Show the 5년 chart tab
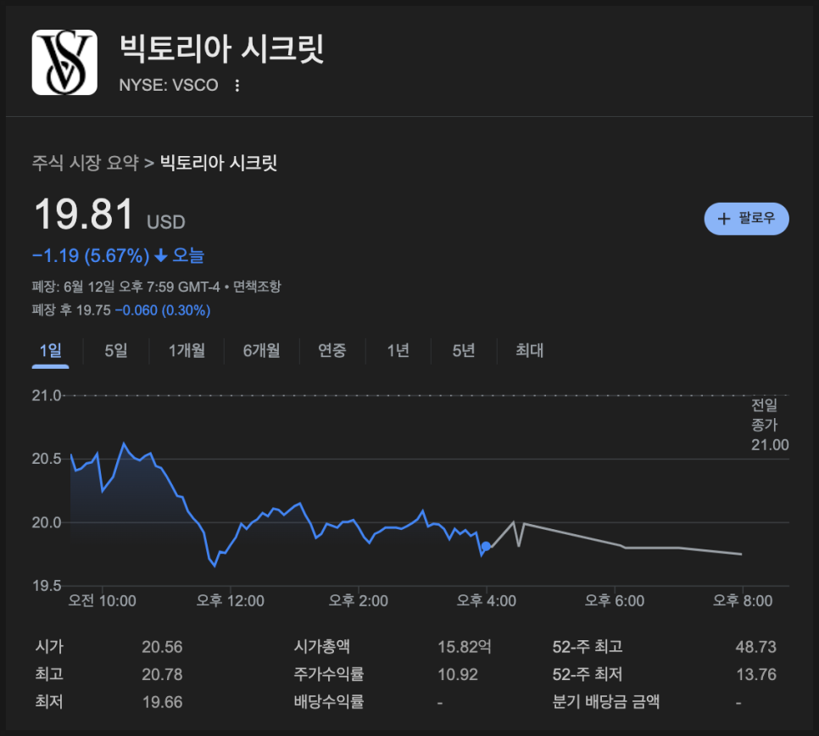Image resolution: width=819 pixels, height=736 pixels. (464, 350)
